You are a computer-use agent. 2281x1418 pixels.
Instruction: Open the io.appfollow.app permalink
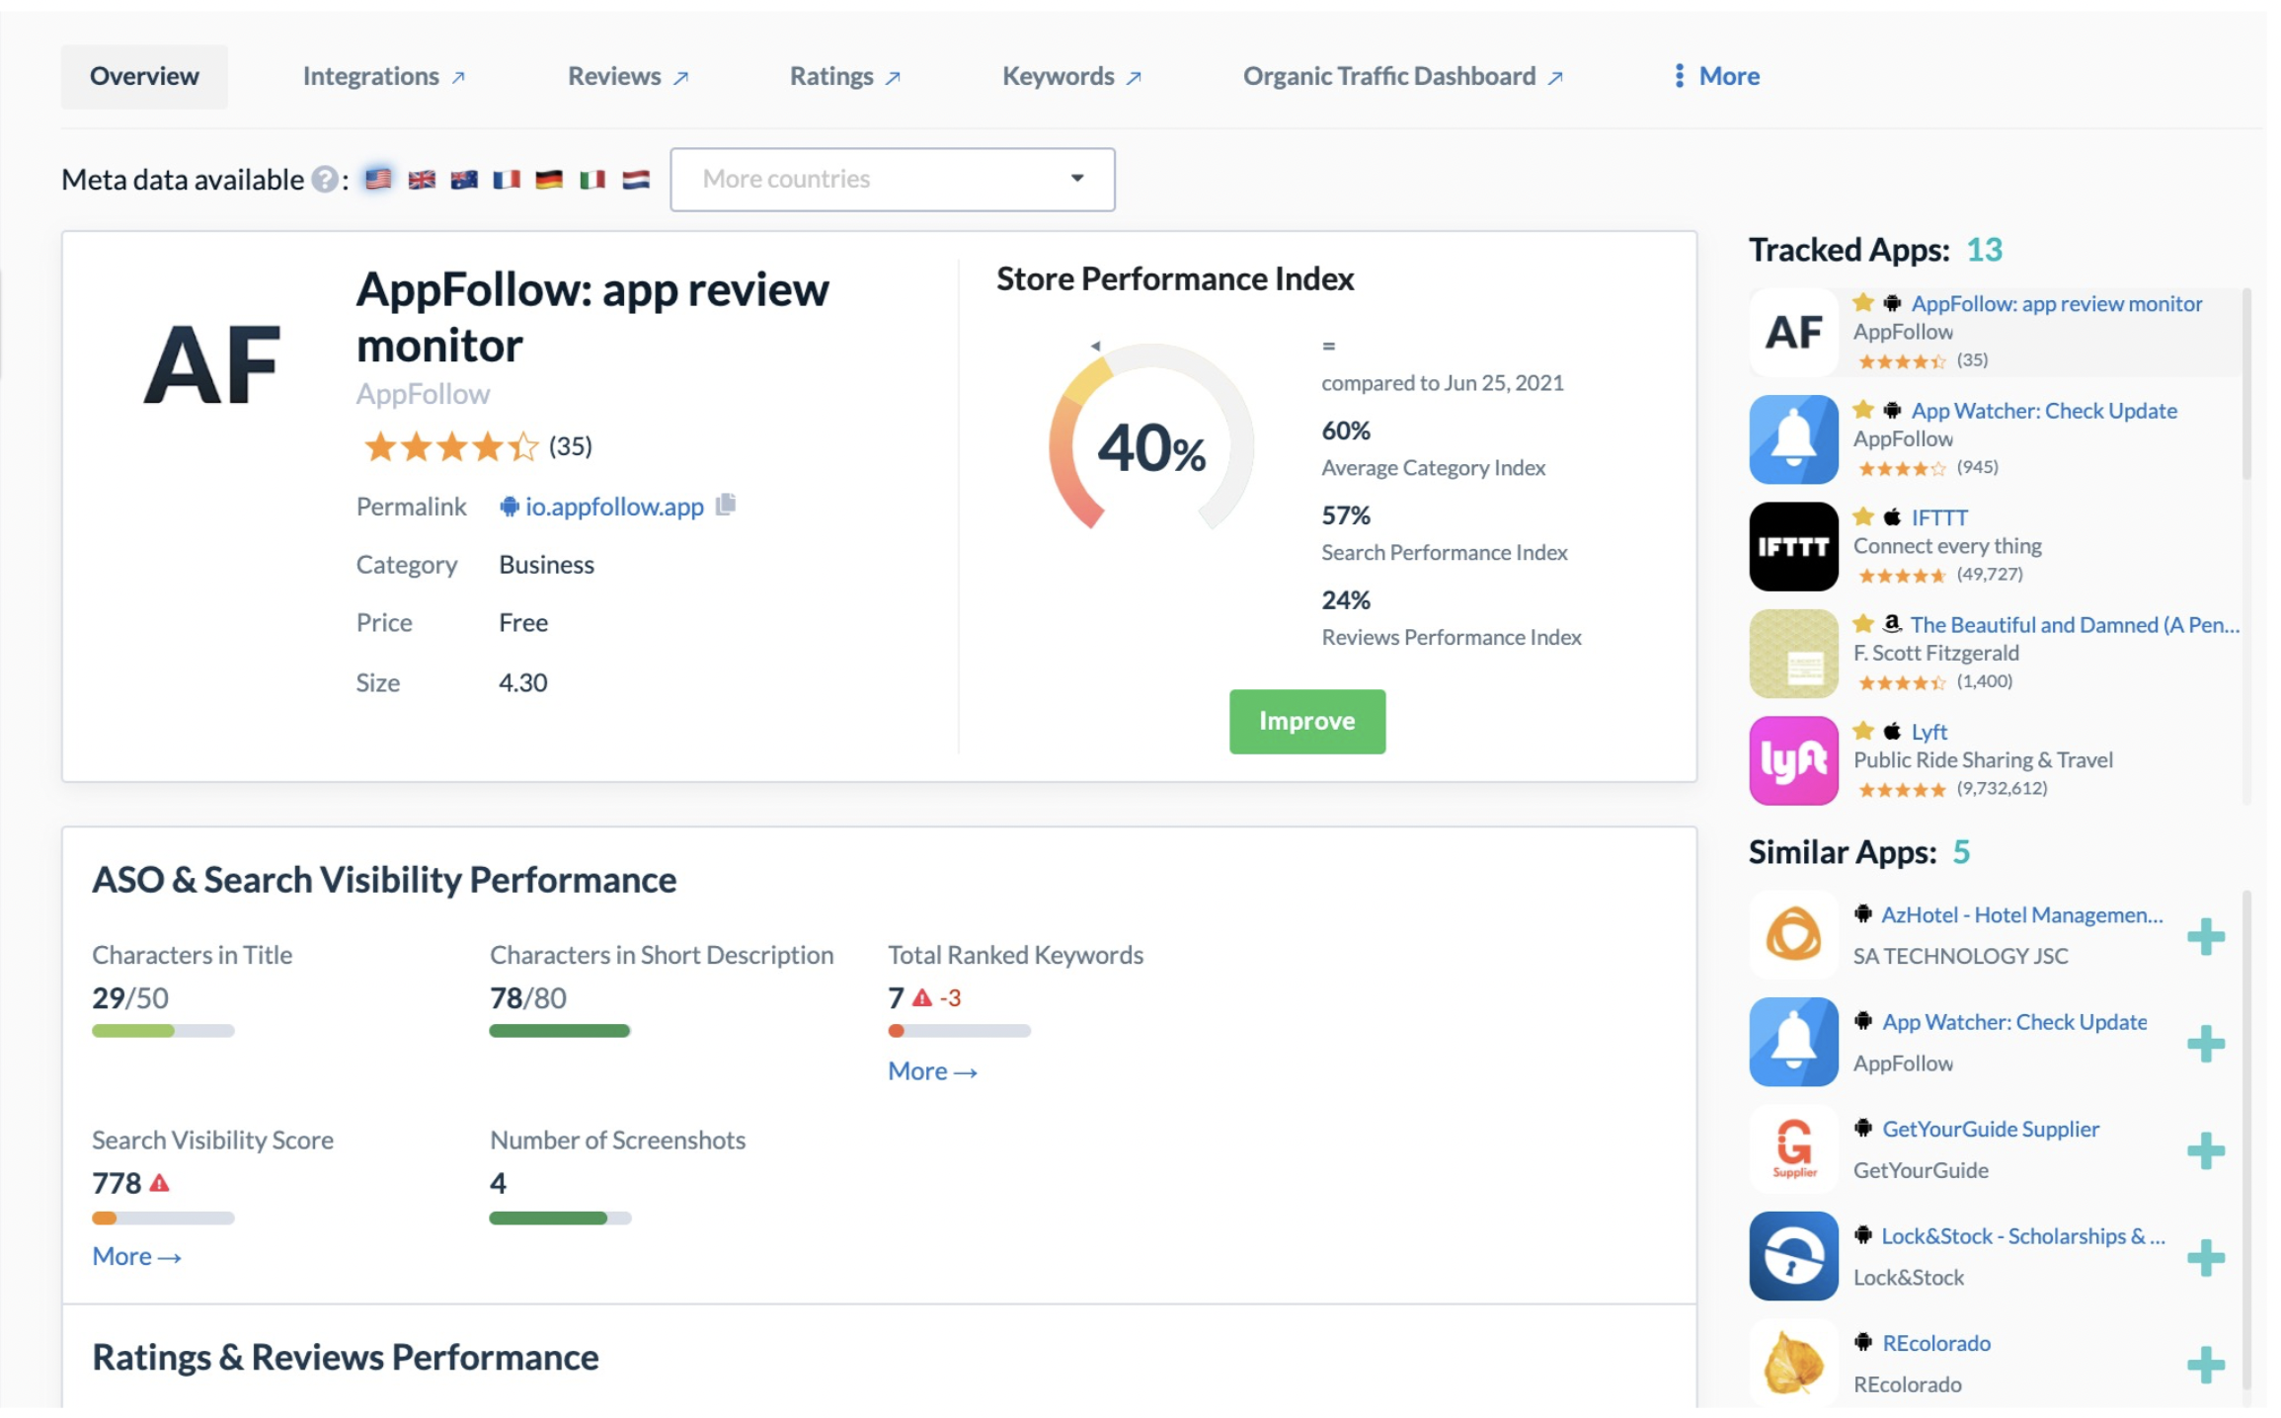click(613, 507)
